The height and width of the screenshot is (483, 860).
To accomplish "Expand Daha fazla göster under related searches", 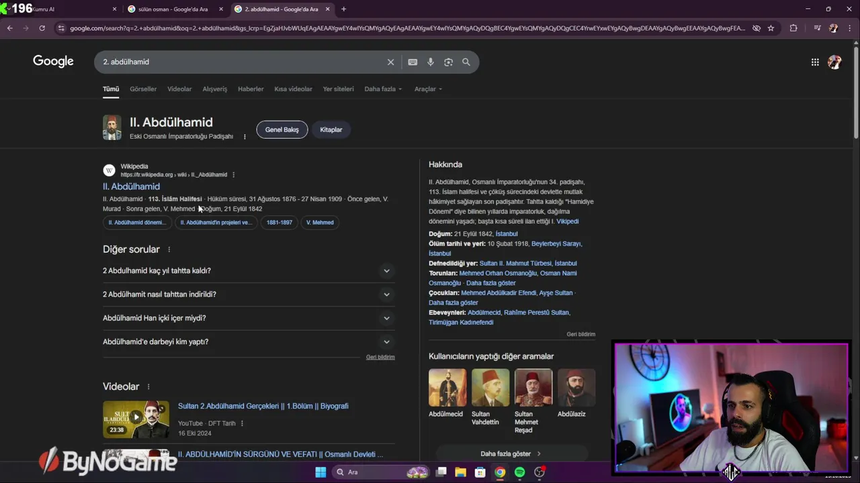I will (511, 453).
